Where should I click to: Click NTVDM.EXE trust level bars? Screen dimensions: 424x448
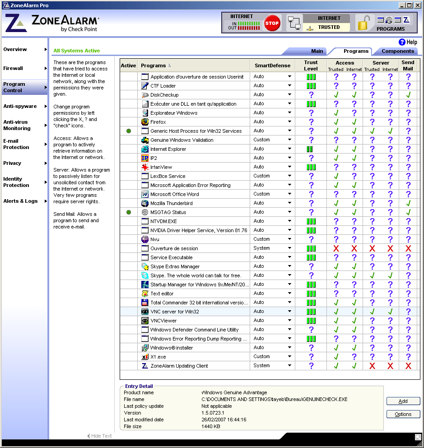(x=311, y=221)
